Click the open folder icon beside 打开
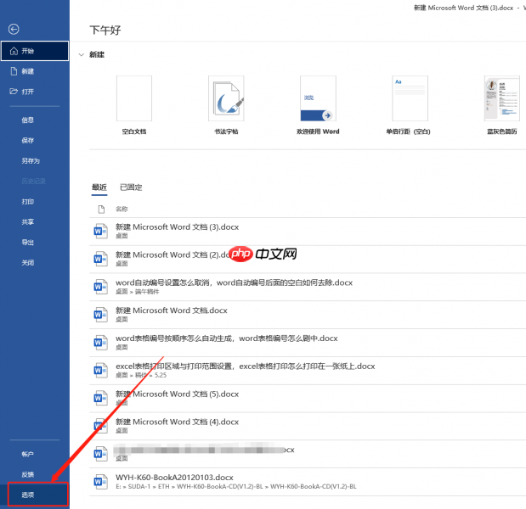 pyautogui.click(x=14, y=92)
